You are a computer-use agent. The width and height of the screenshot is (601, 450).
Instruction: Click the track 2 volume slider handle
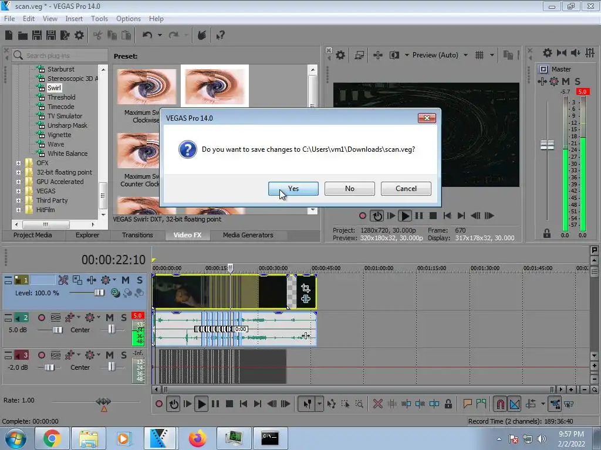58,330
